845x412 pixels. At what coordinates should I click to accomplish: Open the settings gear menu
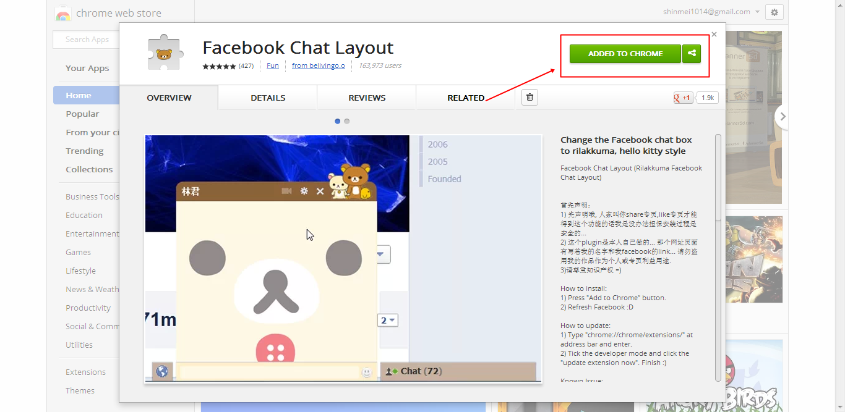(774, 12)
